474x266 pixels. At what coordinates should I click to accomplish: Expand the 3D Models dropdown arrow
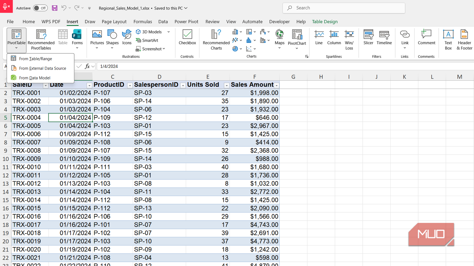coord(168,32)
